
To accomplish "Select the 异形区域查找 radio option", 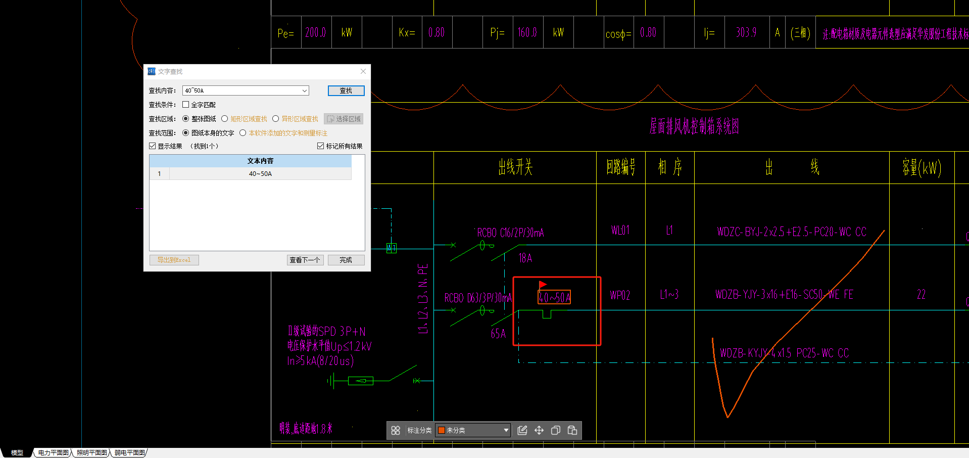I will tap(276, 119).
